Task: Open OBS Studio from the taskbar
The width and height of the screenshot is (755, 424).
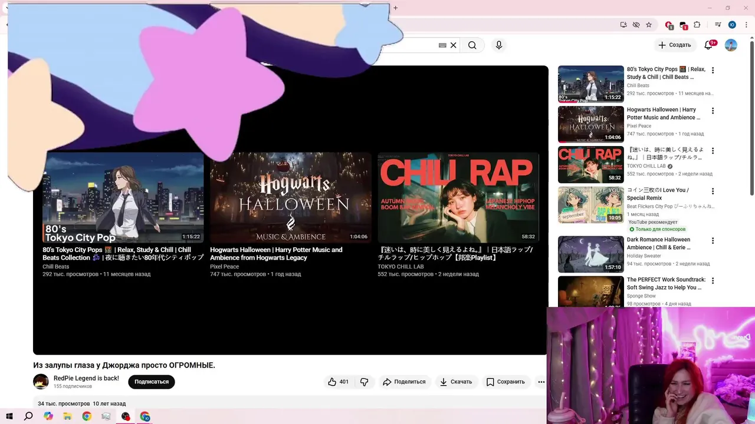Action: click(126, 416)
